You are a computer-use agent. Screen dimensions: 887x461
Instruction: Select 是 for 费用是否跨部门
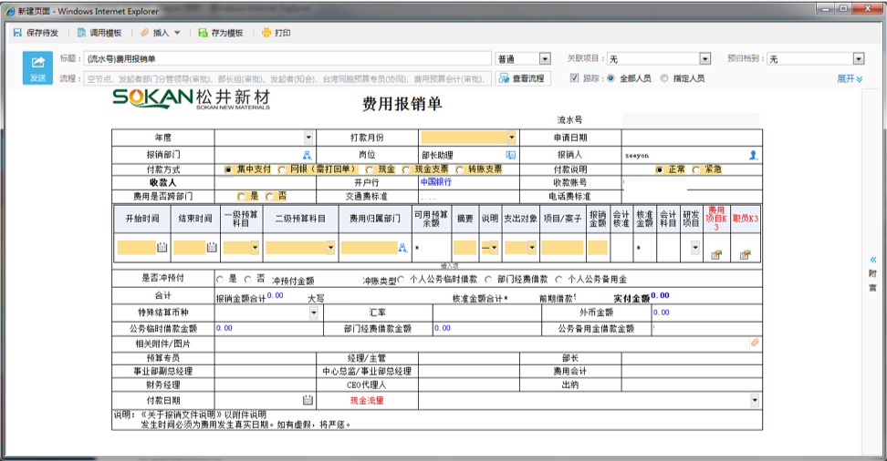(x=242, y=197)
